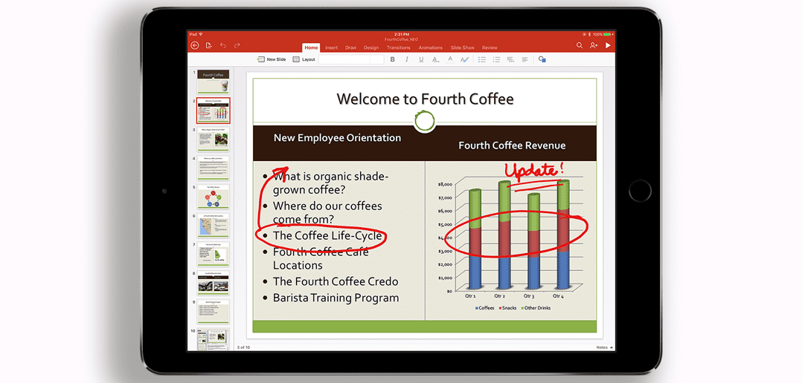Image resolution: width=802 pixels, height=383 pixels.
Task: Select slide 6 thumbnail with map
Action: tap(214, 225)
